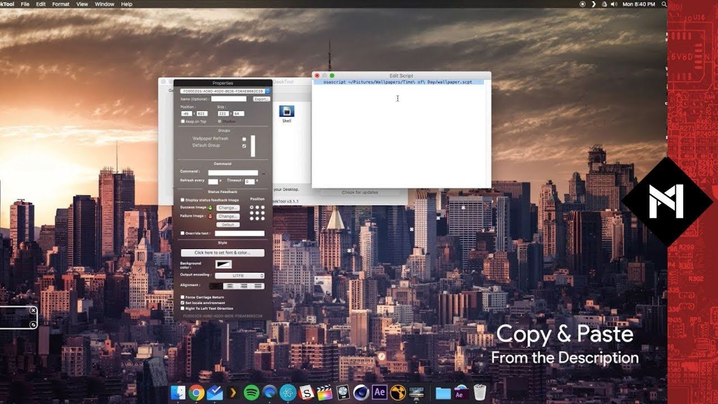Open Spotify from the dock
718x404 pixels.
251,392
